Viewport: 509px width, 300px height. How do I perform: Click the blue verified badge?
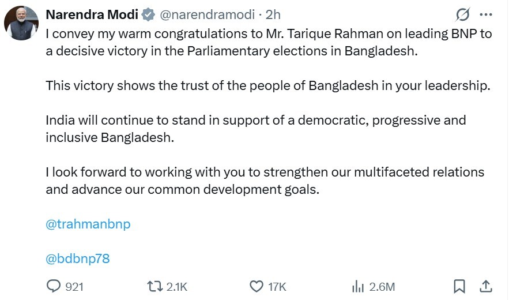(x=148, y=15)
